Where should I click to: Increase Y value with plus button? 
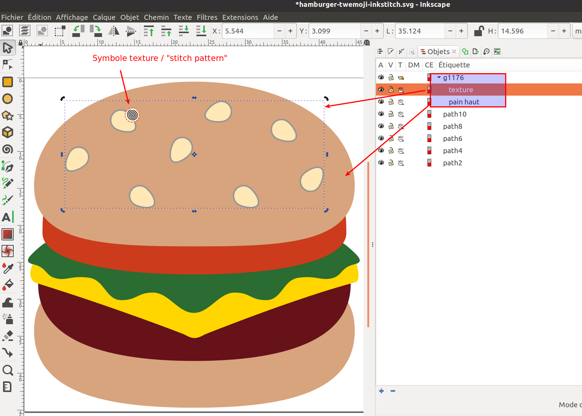pos(377,31)
